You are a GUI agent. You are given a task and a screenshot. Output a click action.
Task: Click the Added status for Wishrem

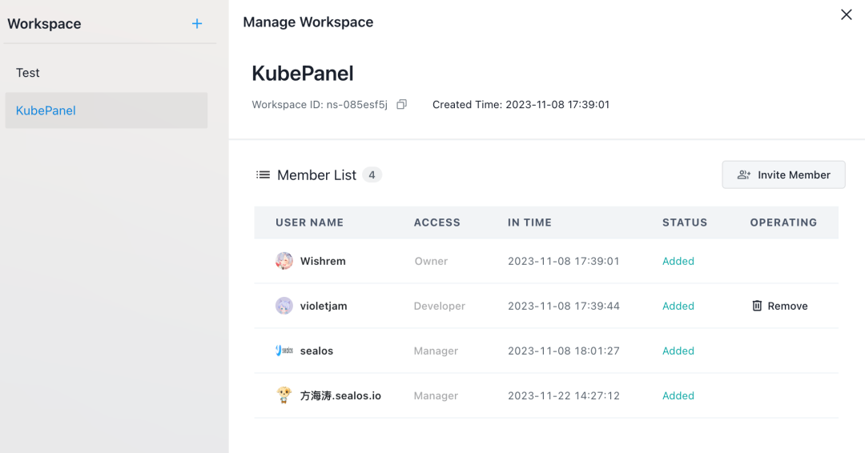(x=678, y=261)
